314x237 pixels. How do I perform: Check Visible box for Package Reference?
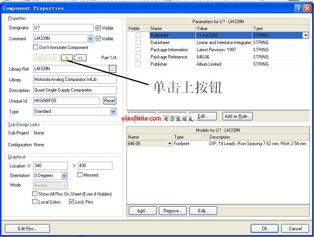coord(138,57)
